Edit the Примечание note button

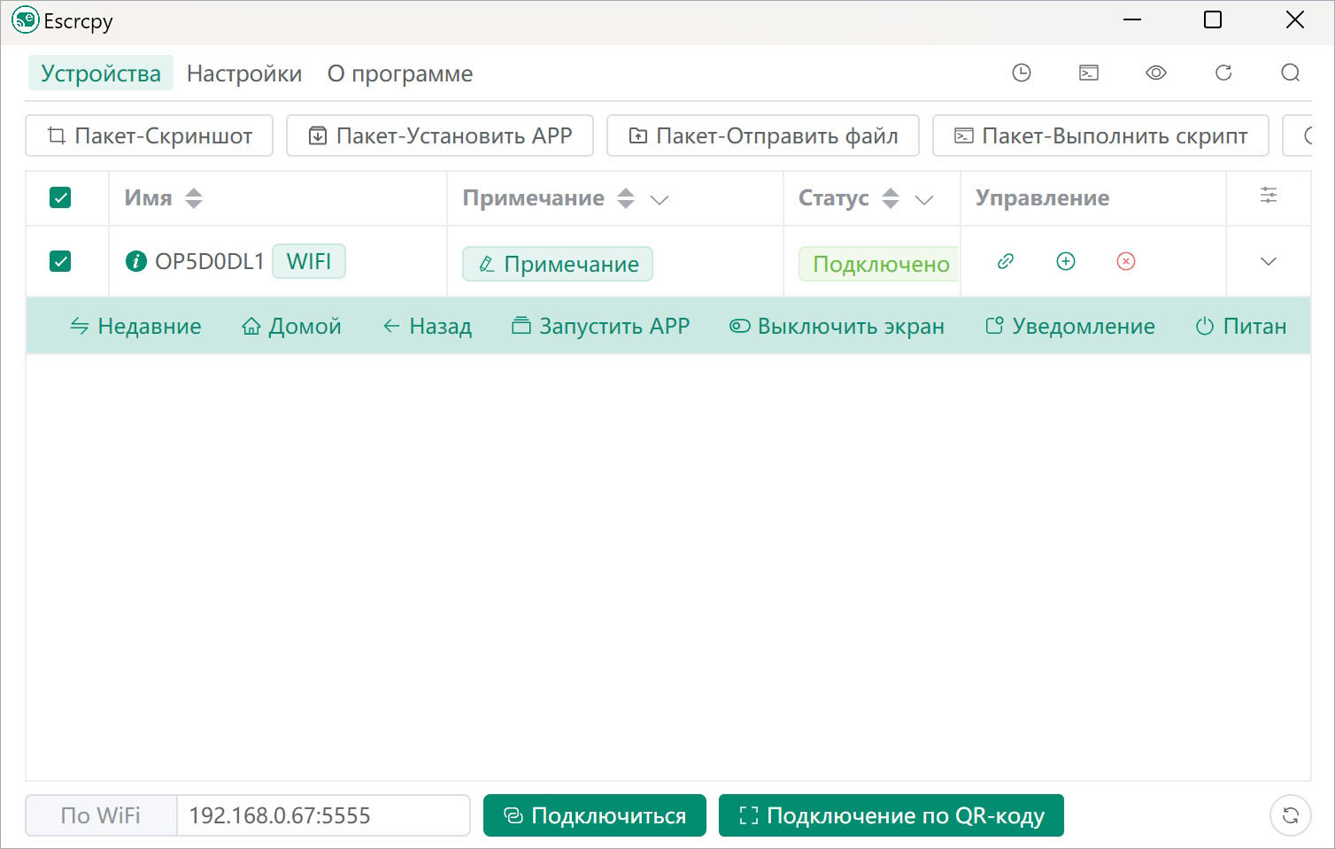pos(558,264)
